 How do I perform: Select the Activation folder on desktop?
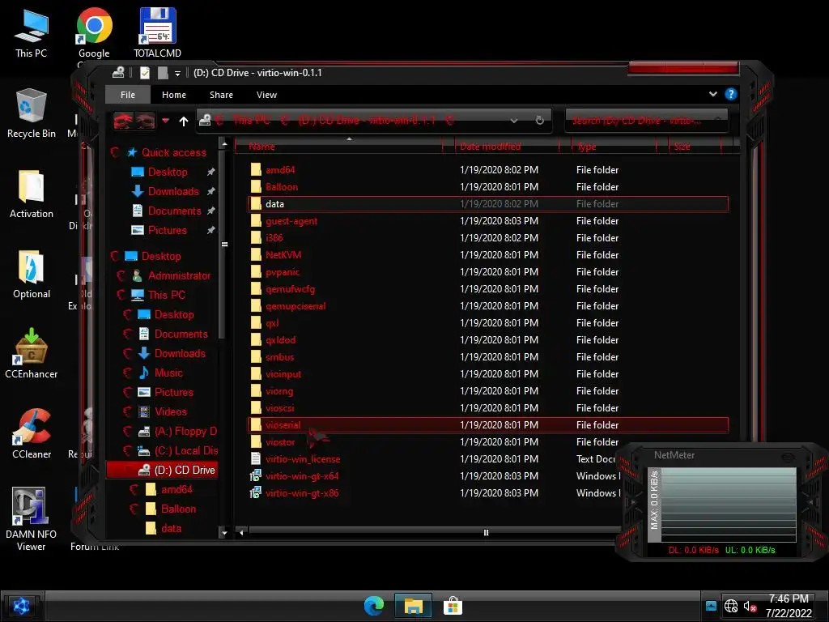[x=32, y=194]
